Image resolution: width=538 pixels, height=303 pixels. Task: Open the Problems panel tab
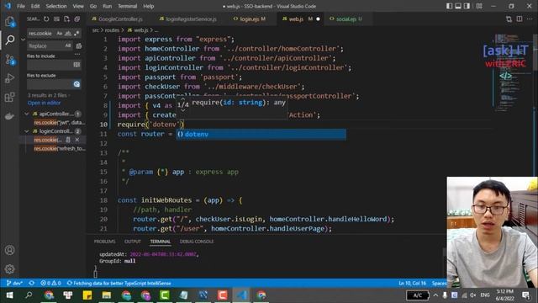tap(104, 242)
